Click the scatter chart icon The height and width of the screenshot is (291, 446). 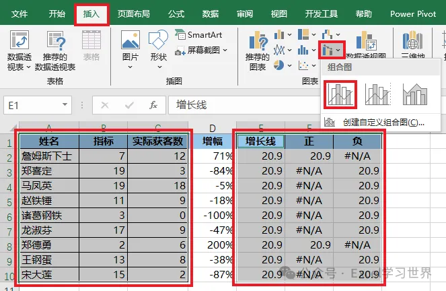(x=303, y=65)
